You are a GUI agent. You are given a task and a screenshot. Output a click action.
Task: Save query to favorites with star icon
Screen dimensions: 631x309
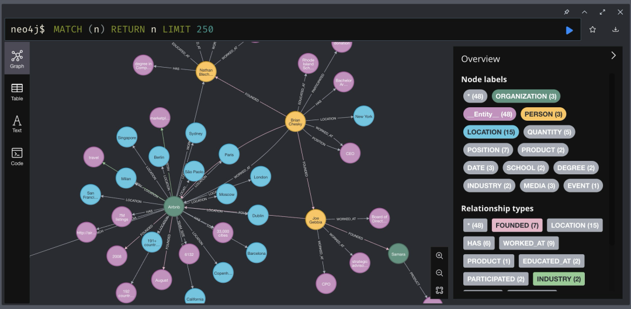(x=592, y=29)
